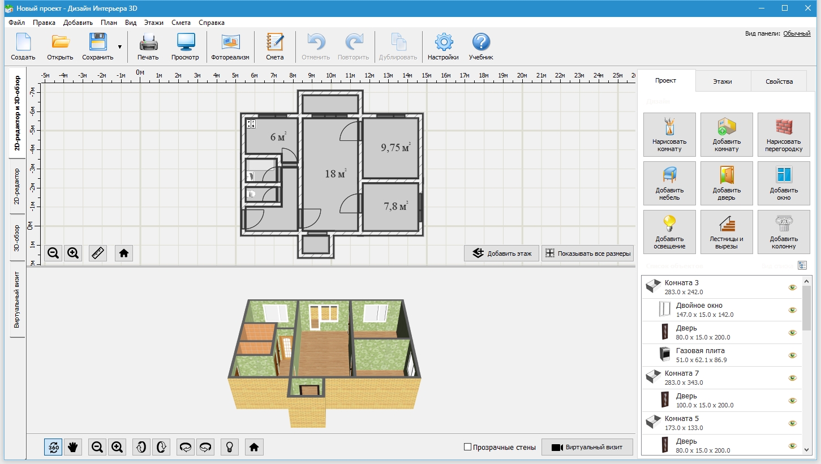The width and height of the screenshot is (821, 464).
Task: Toggle 360 rotation mode in 3D view
Action: tap(53, 447)
